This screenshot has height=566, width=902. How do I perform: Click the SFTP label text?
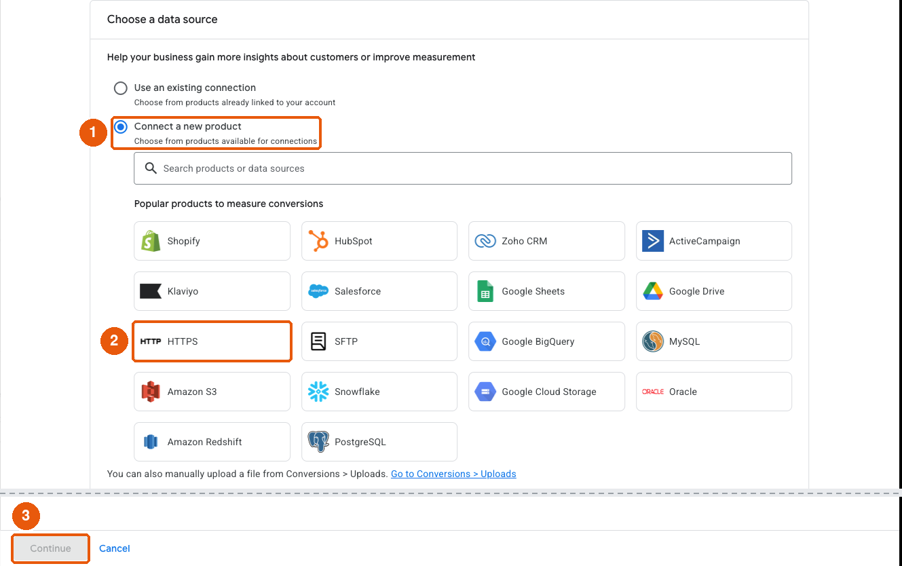click(x=346, y=341)
